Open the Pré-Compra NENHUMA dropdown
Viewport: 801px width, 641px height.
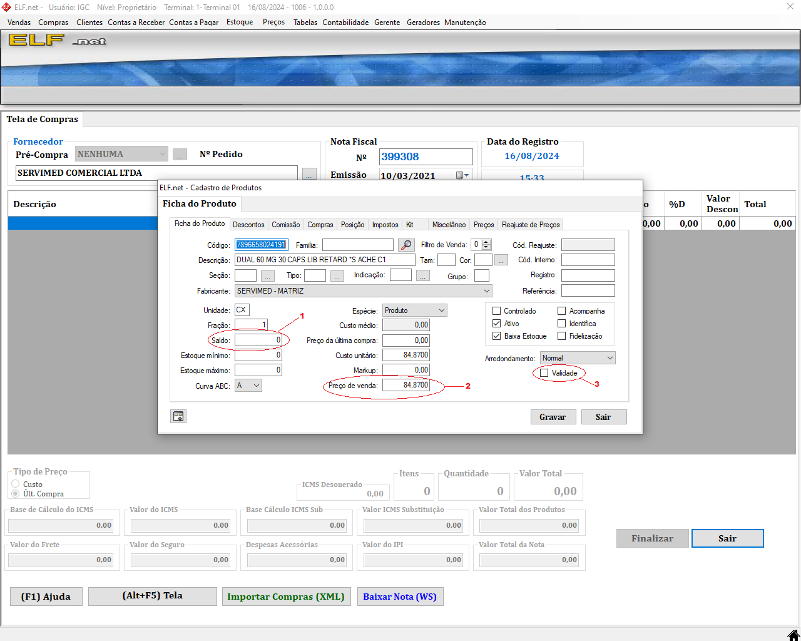(x=121, y=154)
